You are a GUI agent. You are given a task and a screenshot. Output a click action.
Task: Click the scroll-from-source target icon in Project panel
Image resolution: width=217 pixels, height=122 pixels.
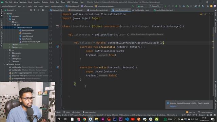click(x=31, y=10)
